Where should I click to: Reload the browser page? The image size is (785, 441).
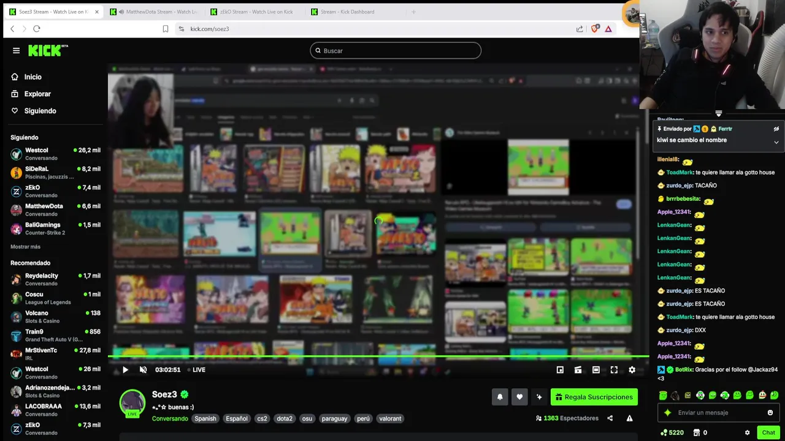click(x=37, y=29)
